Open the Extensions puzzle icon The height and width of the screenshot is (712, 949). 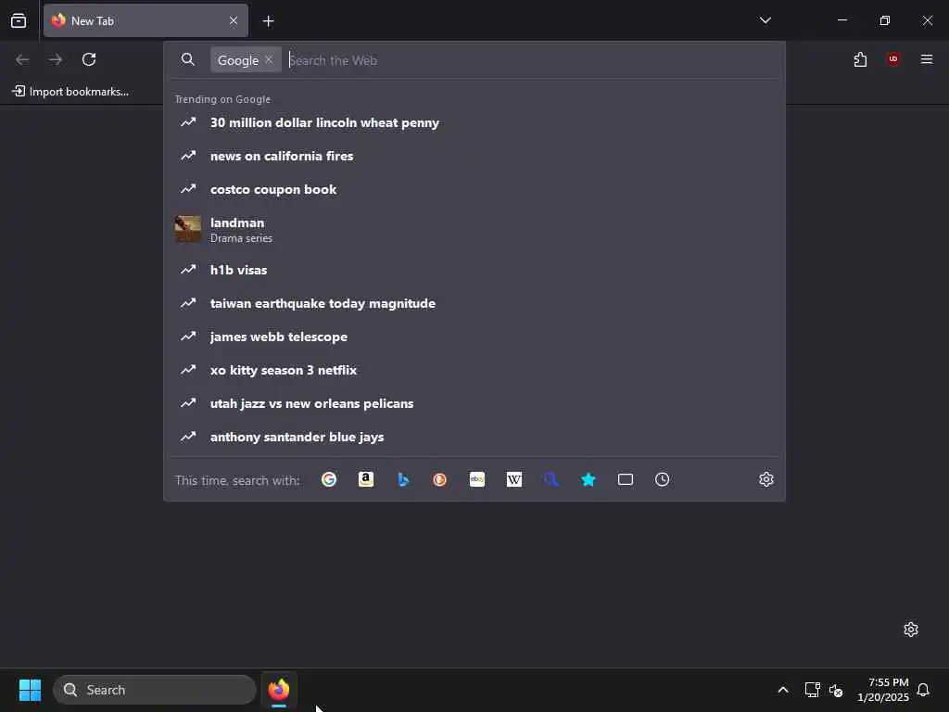860,59
